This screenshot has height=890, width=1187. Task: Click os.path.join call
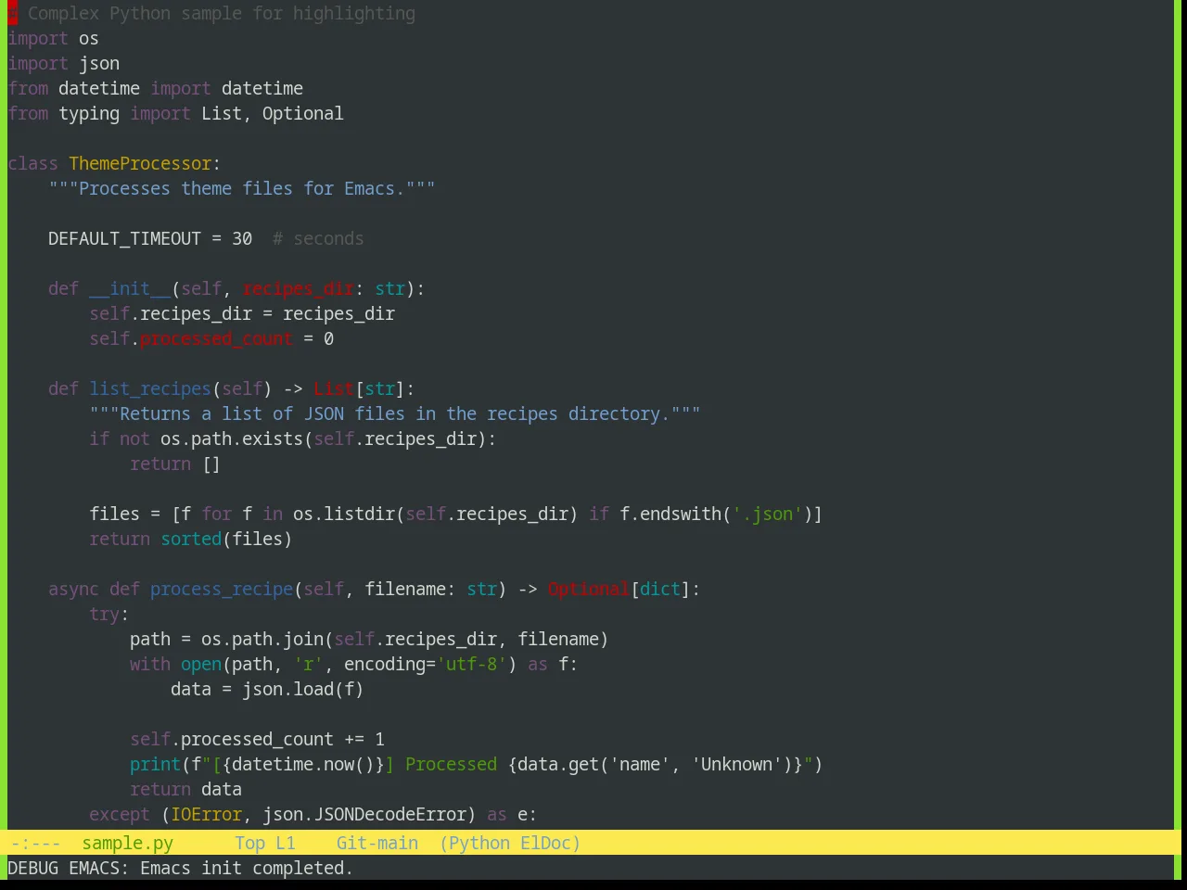point(262,639)
